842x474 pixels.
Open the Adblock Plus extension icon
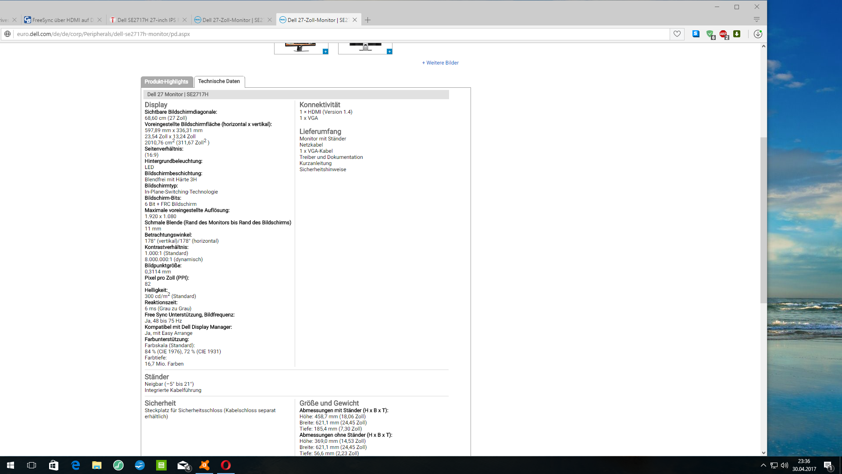click(724, 34)
